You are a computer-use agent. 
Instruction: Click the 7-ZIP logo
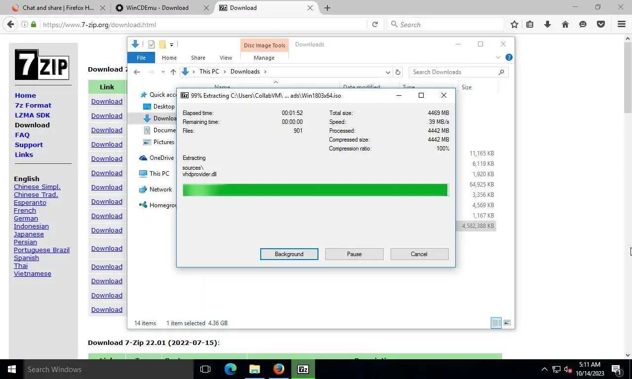click(x=41, y=65)
